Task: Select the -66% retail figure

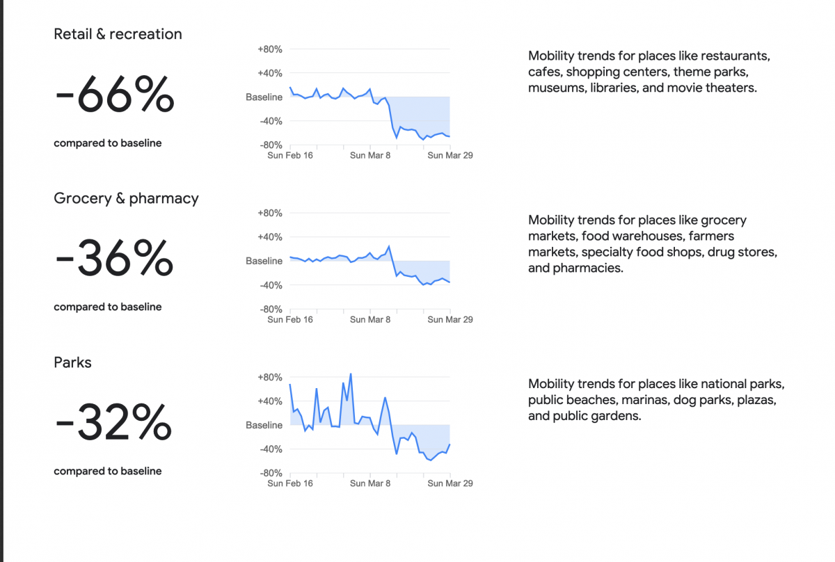Action: click(114, 96)
